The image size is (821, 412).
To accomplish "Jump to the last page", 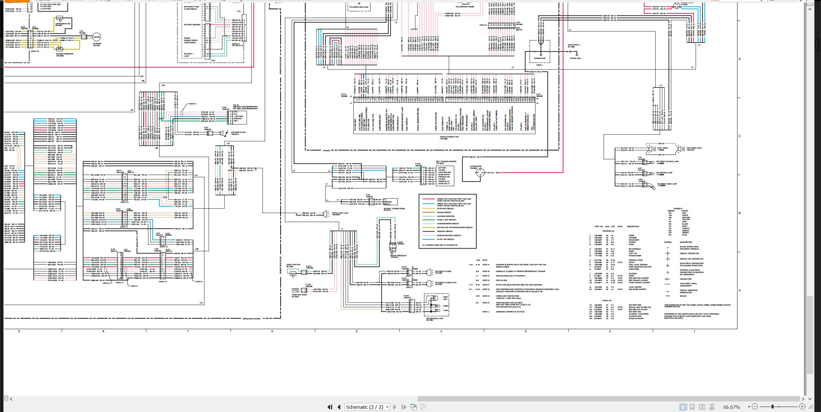I will [x=404, y=407].
